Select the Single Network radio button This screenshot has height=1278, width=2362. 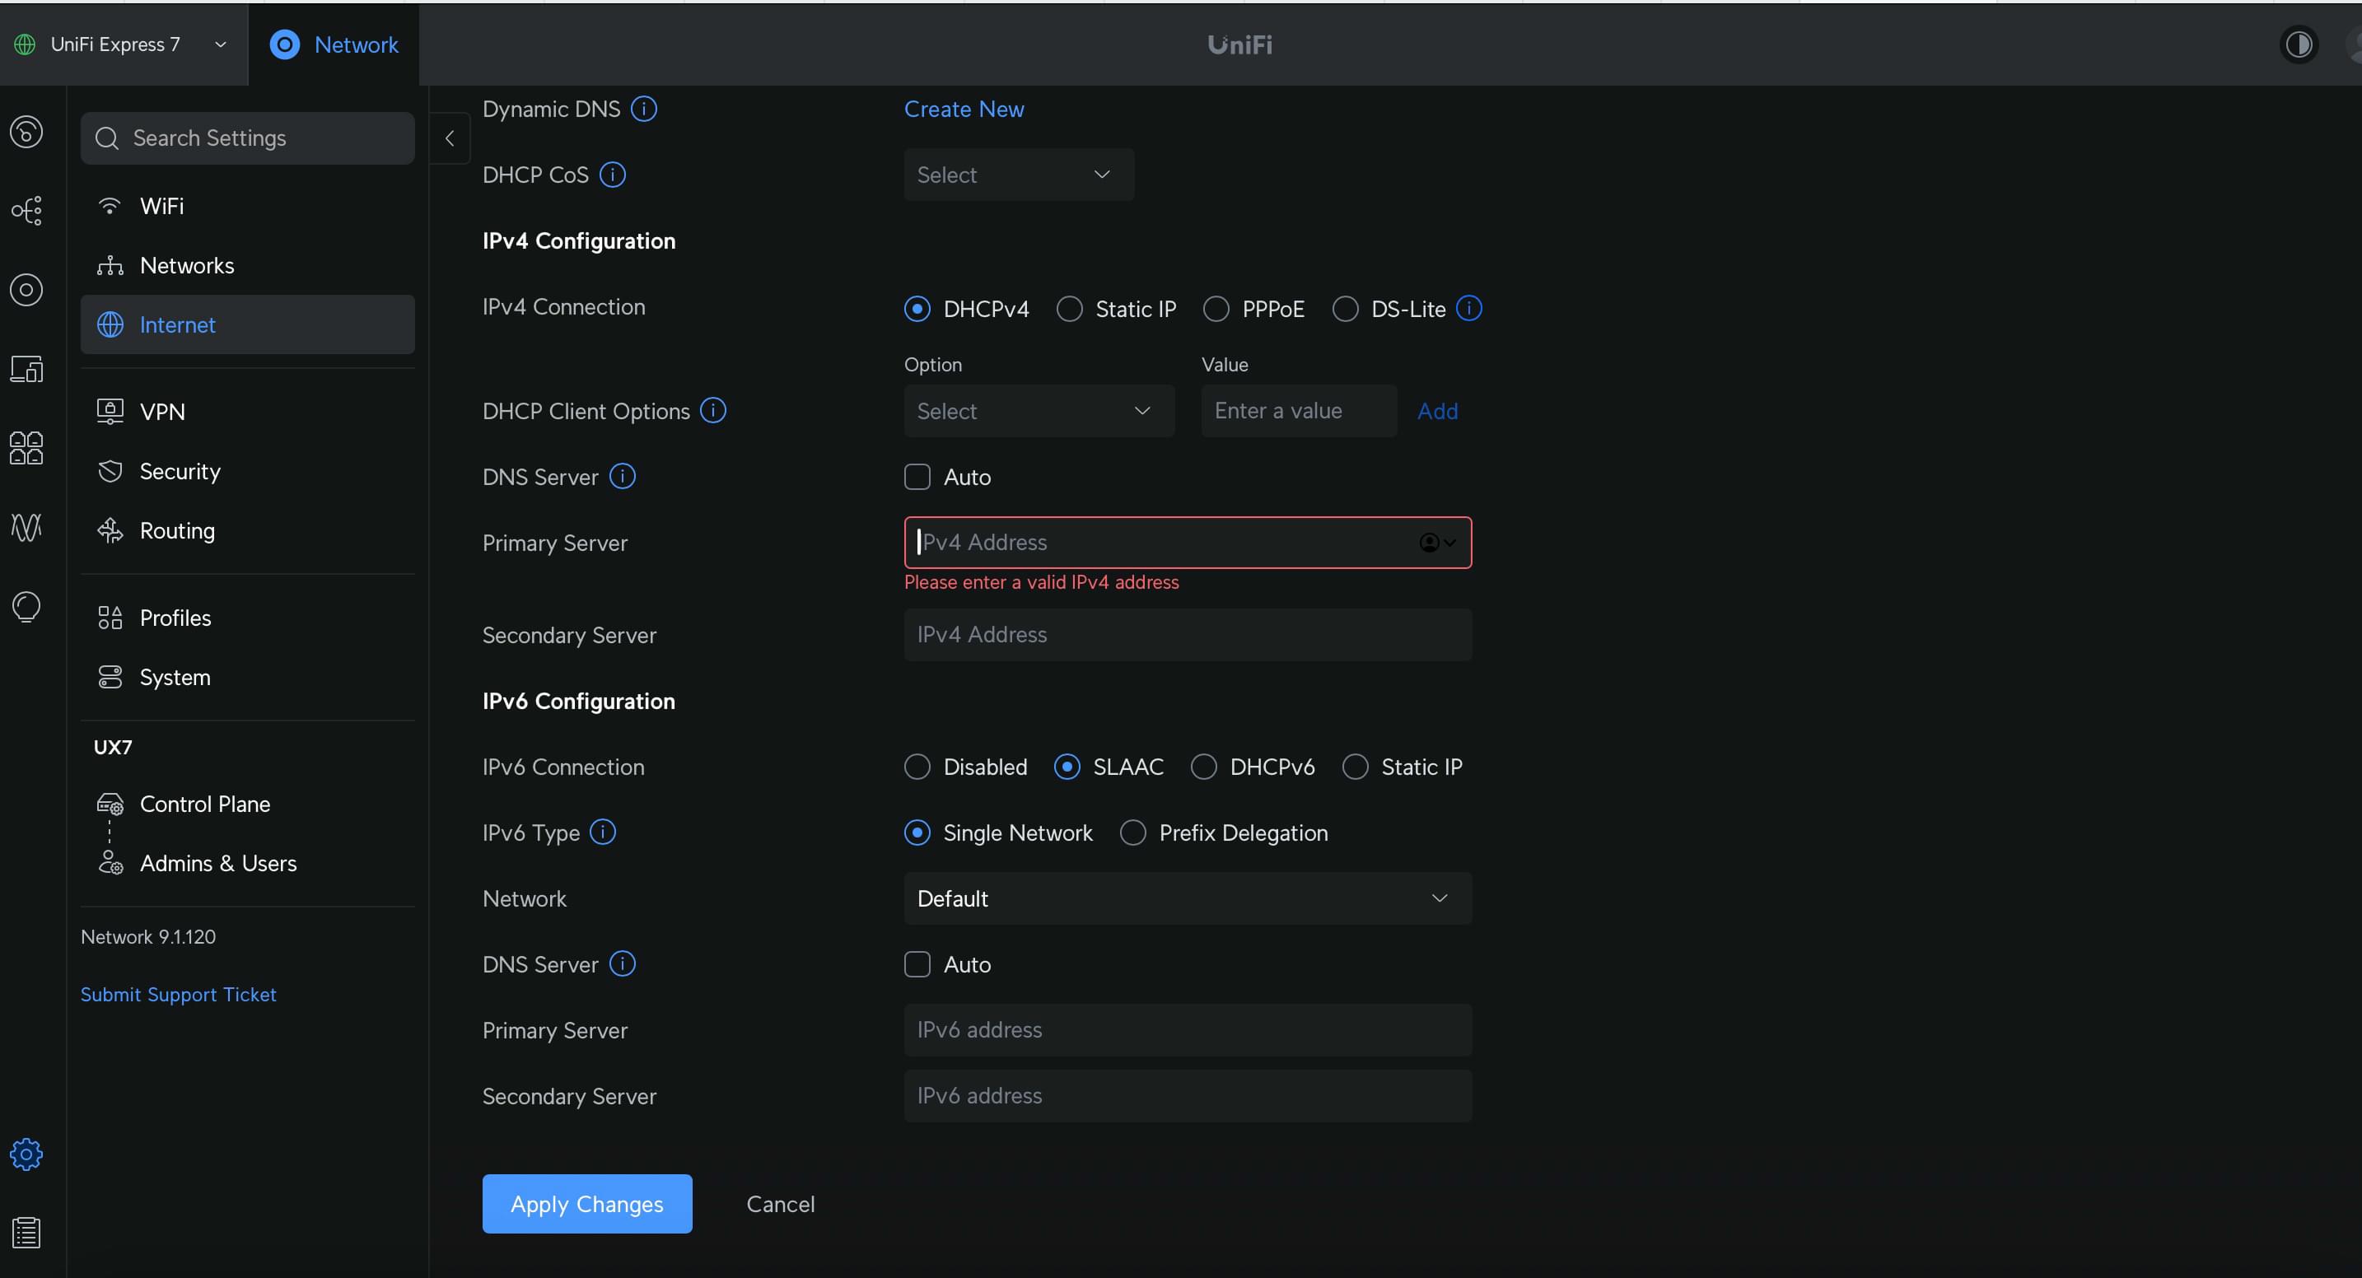coord(917,833)
